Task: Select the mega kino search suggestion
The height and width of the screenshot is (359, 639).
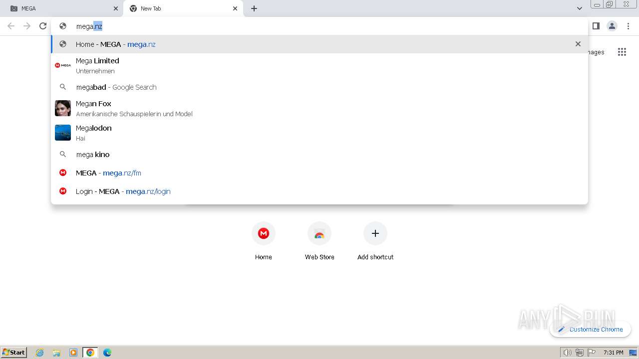Action: (x=319, y=155)
